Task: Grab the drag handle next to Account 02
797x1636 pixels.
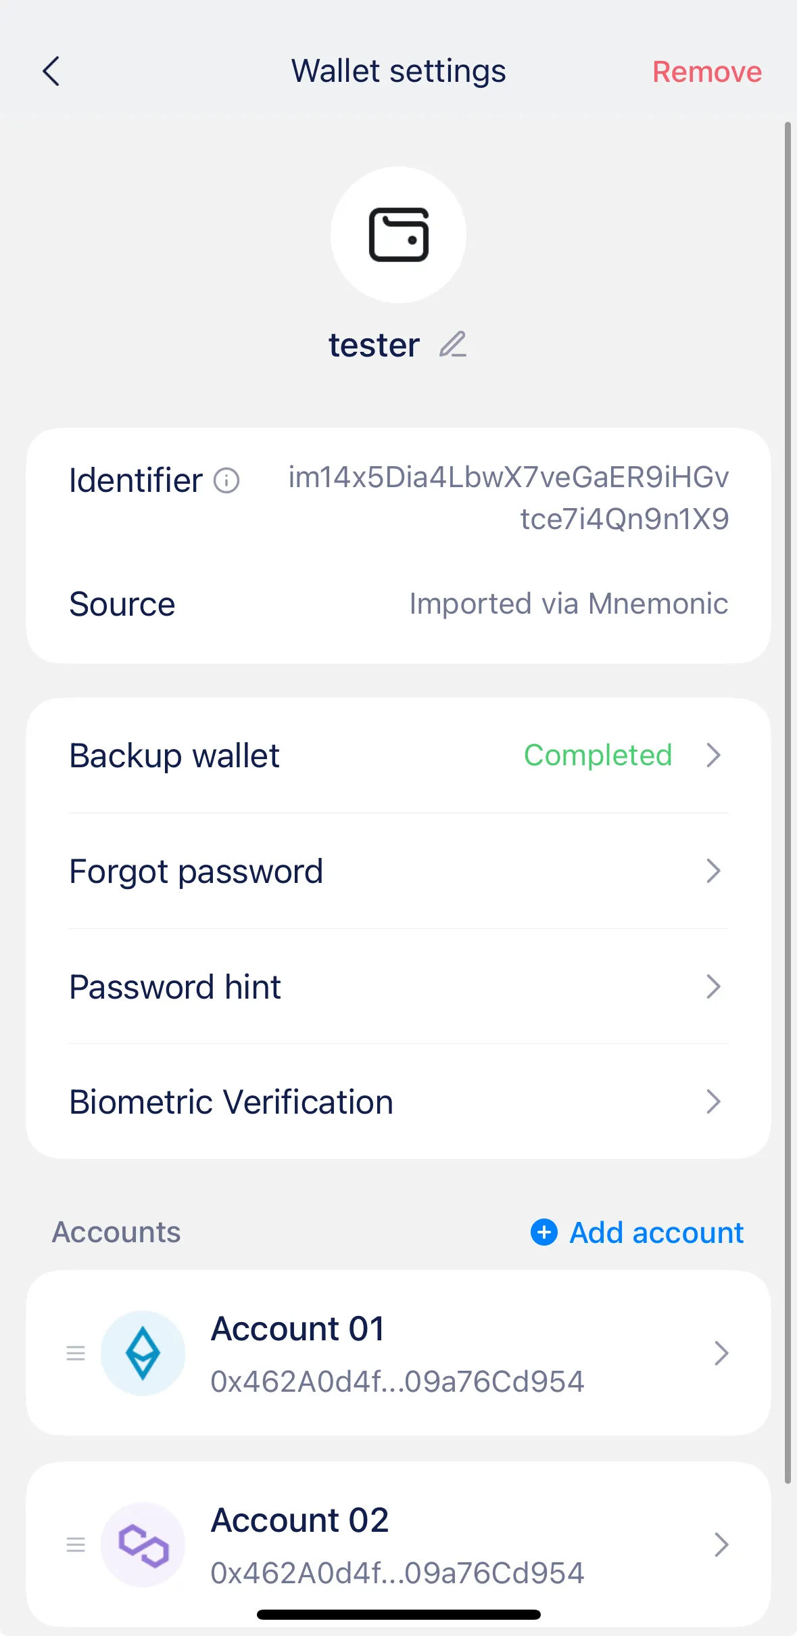Action: pos(75,1544)
